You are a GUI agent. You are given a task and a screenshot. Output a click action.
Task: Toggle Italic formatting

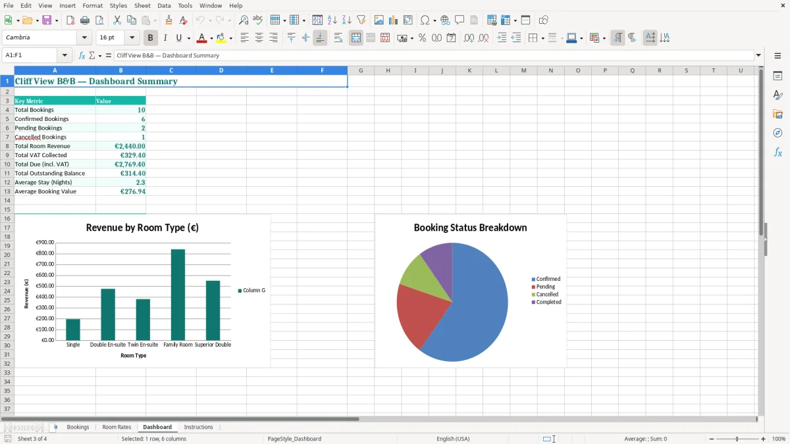(165, 38)
